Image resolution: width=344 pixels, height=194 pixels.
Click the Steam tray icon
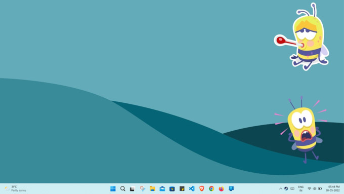tap(286, 188)
